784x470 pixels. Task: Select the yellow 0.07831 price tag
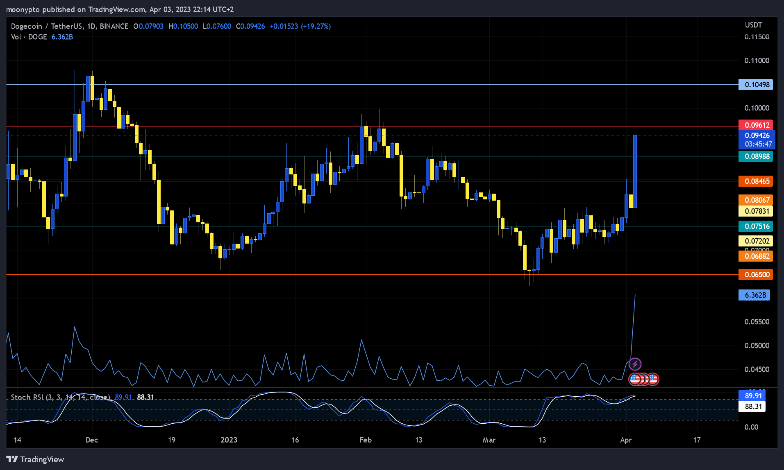[x=756, y=211]
